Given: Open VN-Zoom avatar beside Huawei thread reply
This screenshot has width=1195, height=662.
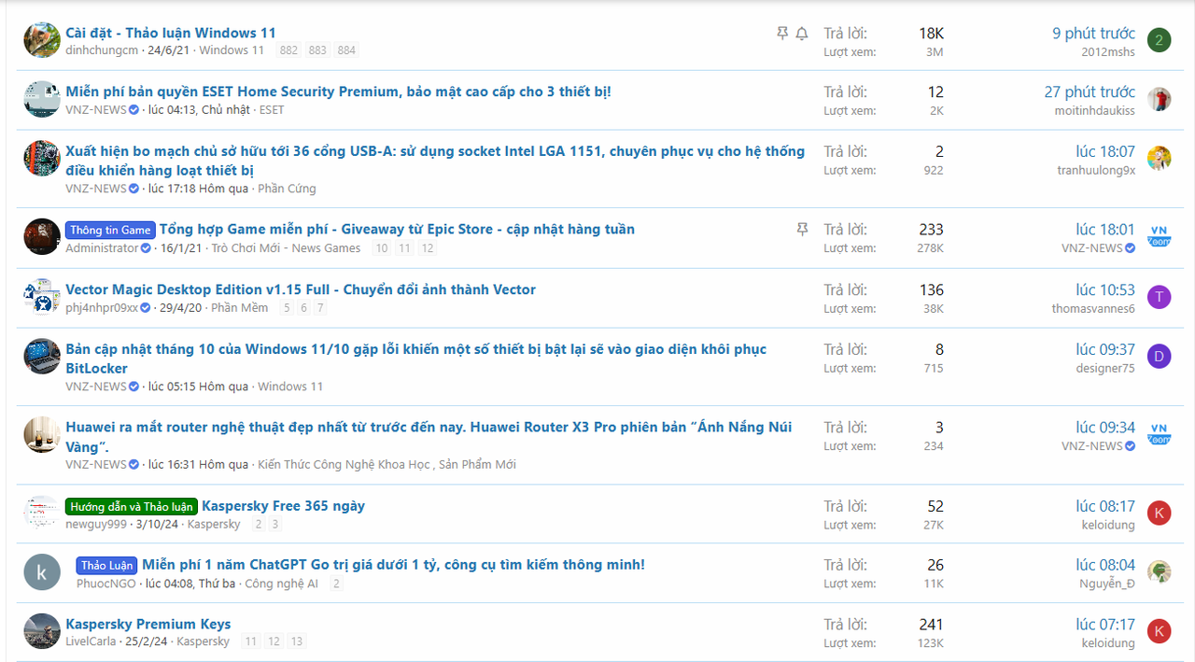Looking at the screenshot, I should [1159, 434].
